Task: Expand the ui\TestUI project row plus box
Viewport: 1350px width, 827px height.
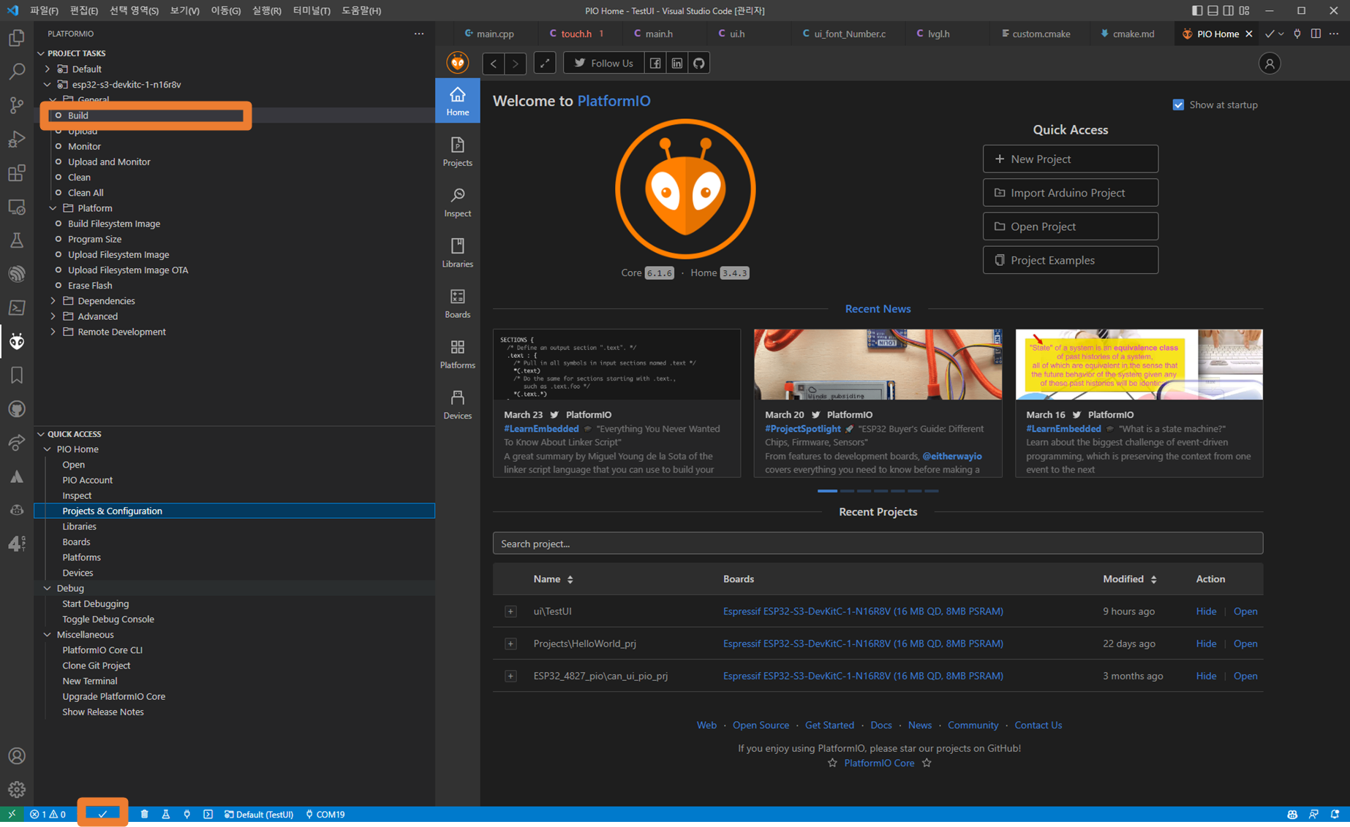Action: click(x=510, y=611)
